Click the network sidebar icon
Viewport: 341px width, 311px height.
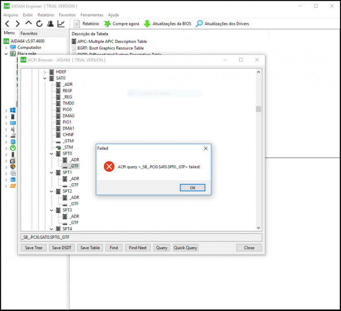[13, 142]
